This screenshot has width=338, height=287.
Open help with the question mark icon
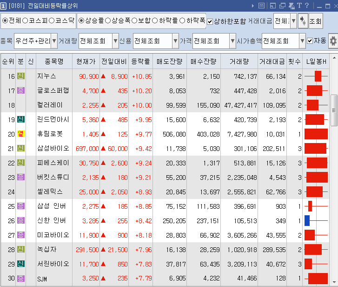pos(307,6)
